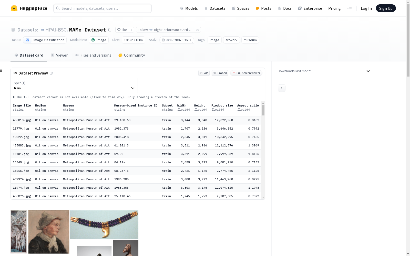
Task: Click the Image modality tag
Action: [99, 40]
